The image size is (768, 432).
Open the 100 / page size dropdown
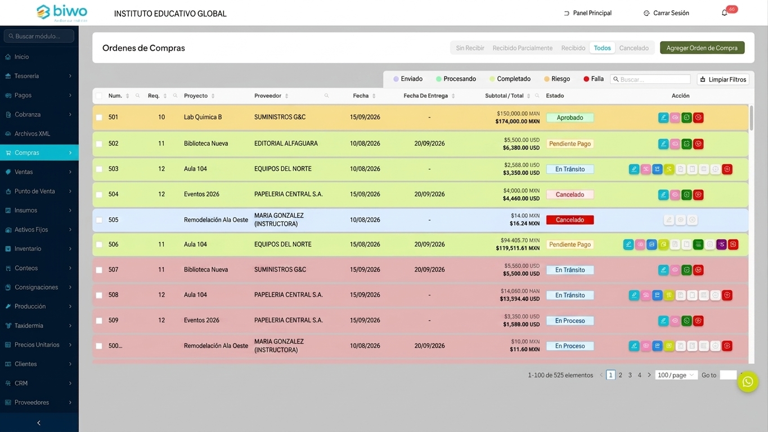point(676,375)
